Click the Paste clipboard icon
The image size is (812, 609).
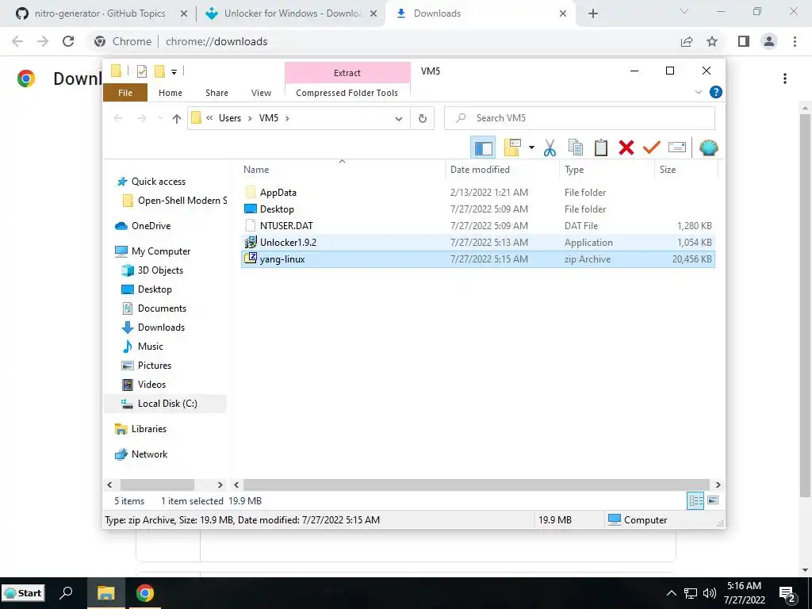coord(601,148)
